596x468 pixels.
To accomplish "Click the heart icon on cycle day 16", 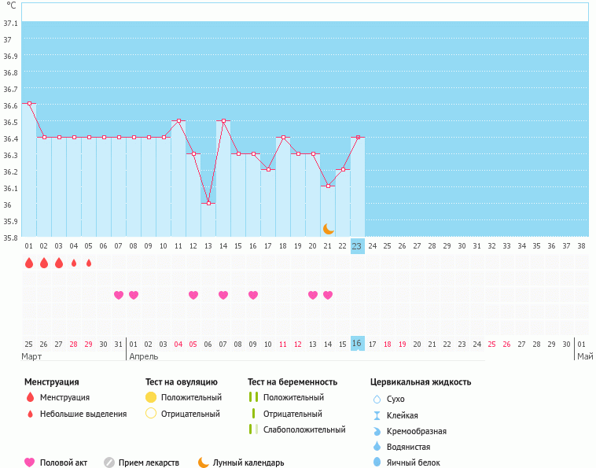I will tap(253, 295).
